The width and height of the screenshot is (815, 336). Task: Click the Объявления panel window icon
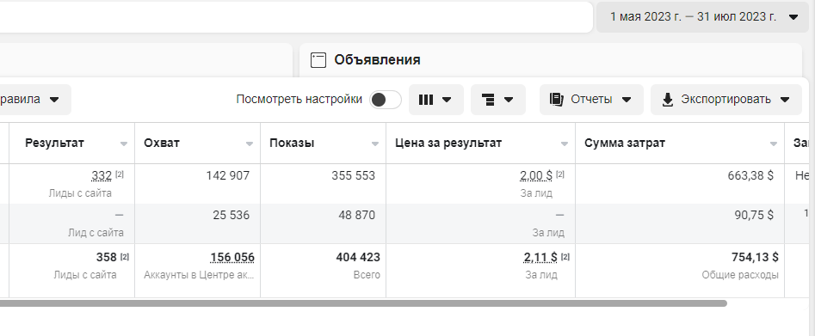(318, 60)
